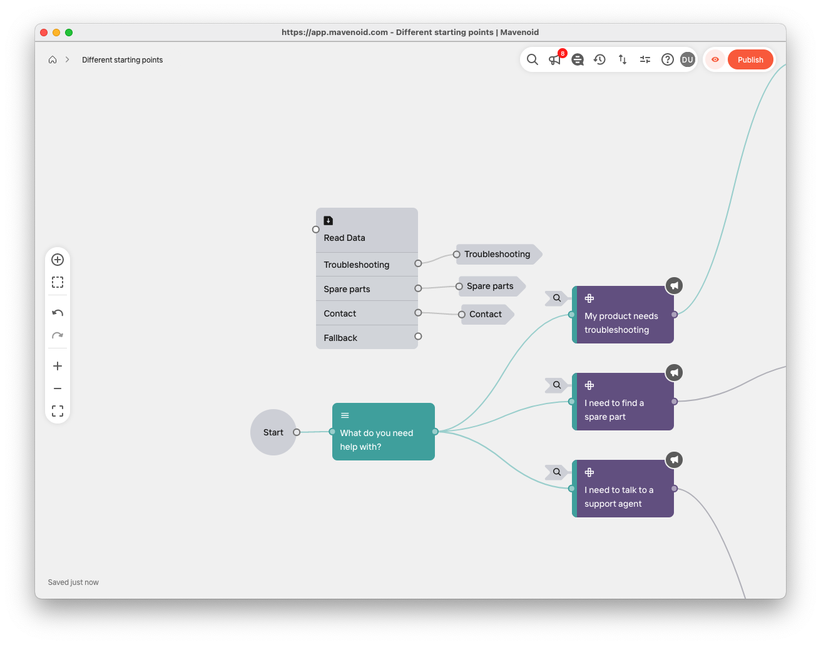Click the import/export arrows icon

pos(623,59)
